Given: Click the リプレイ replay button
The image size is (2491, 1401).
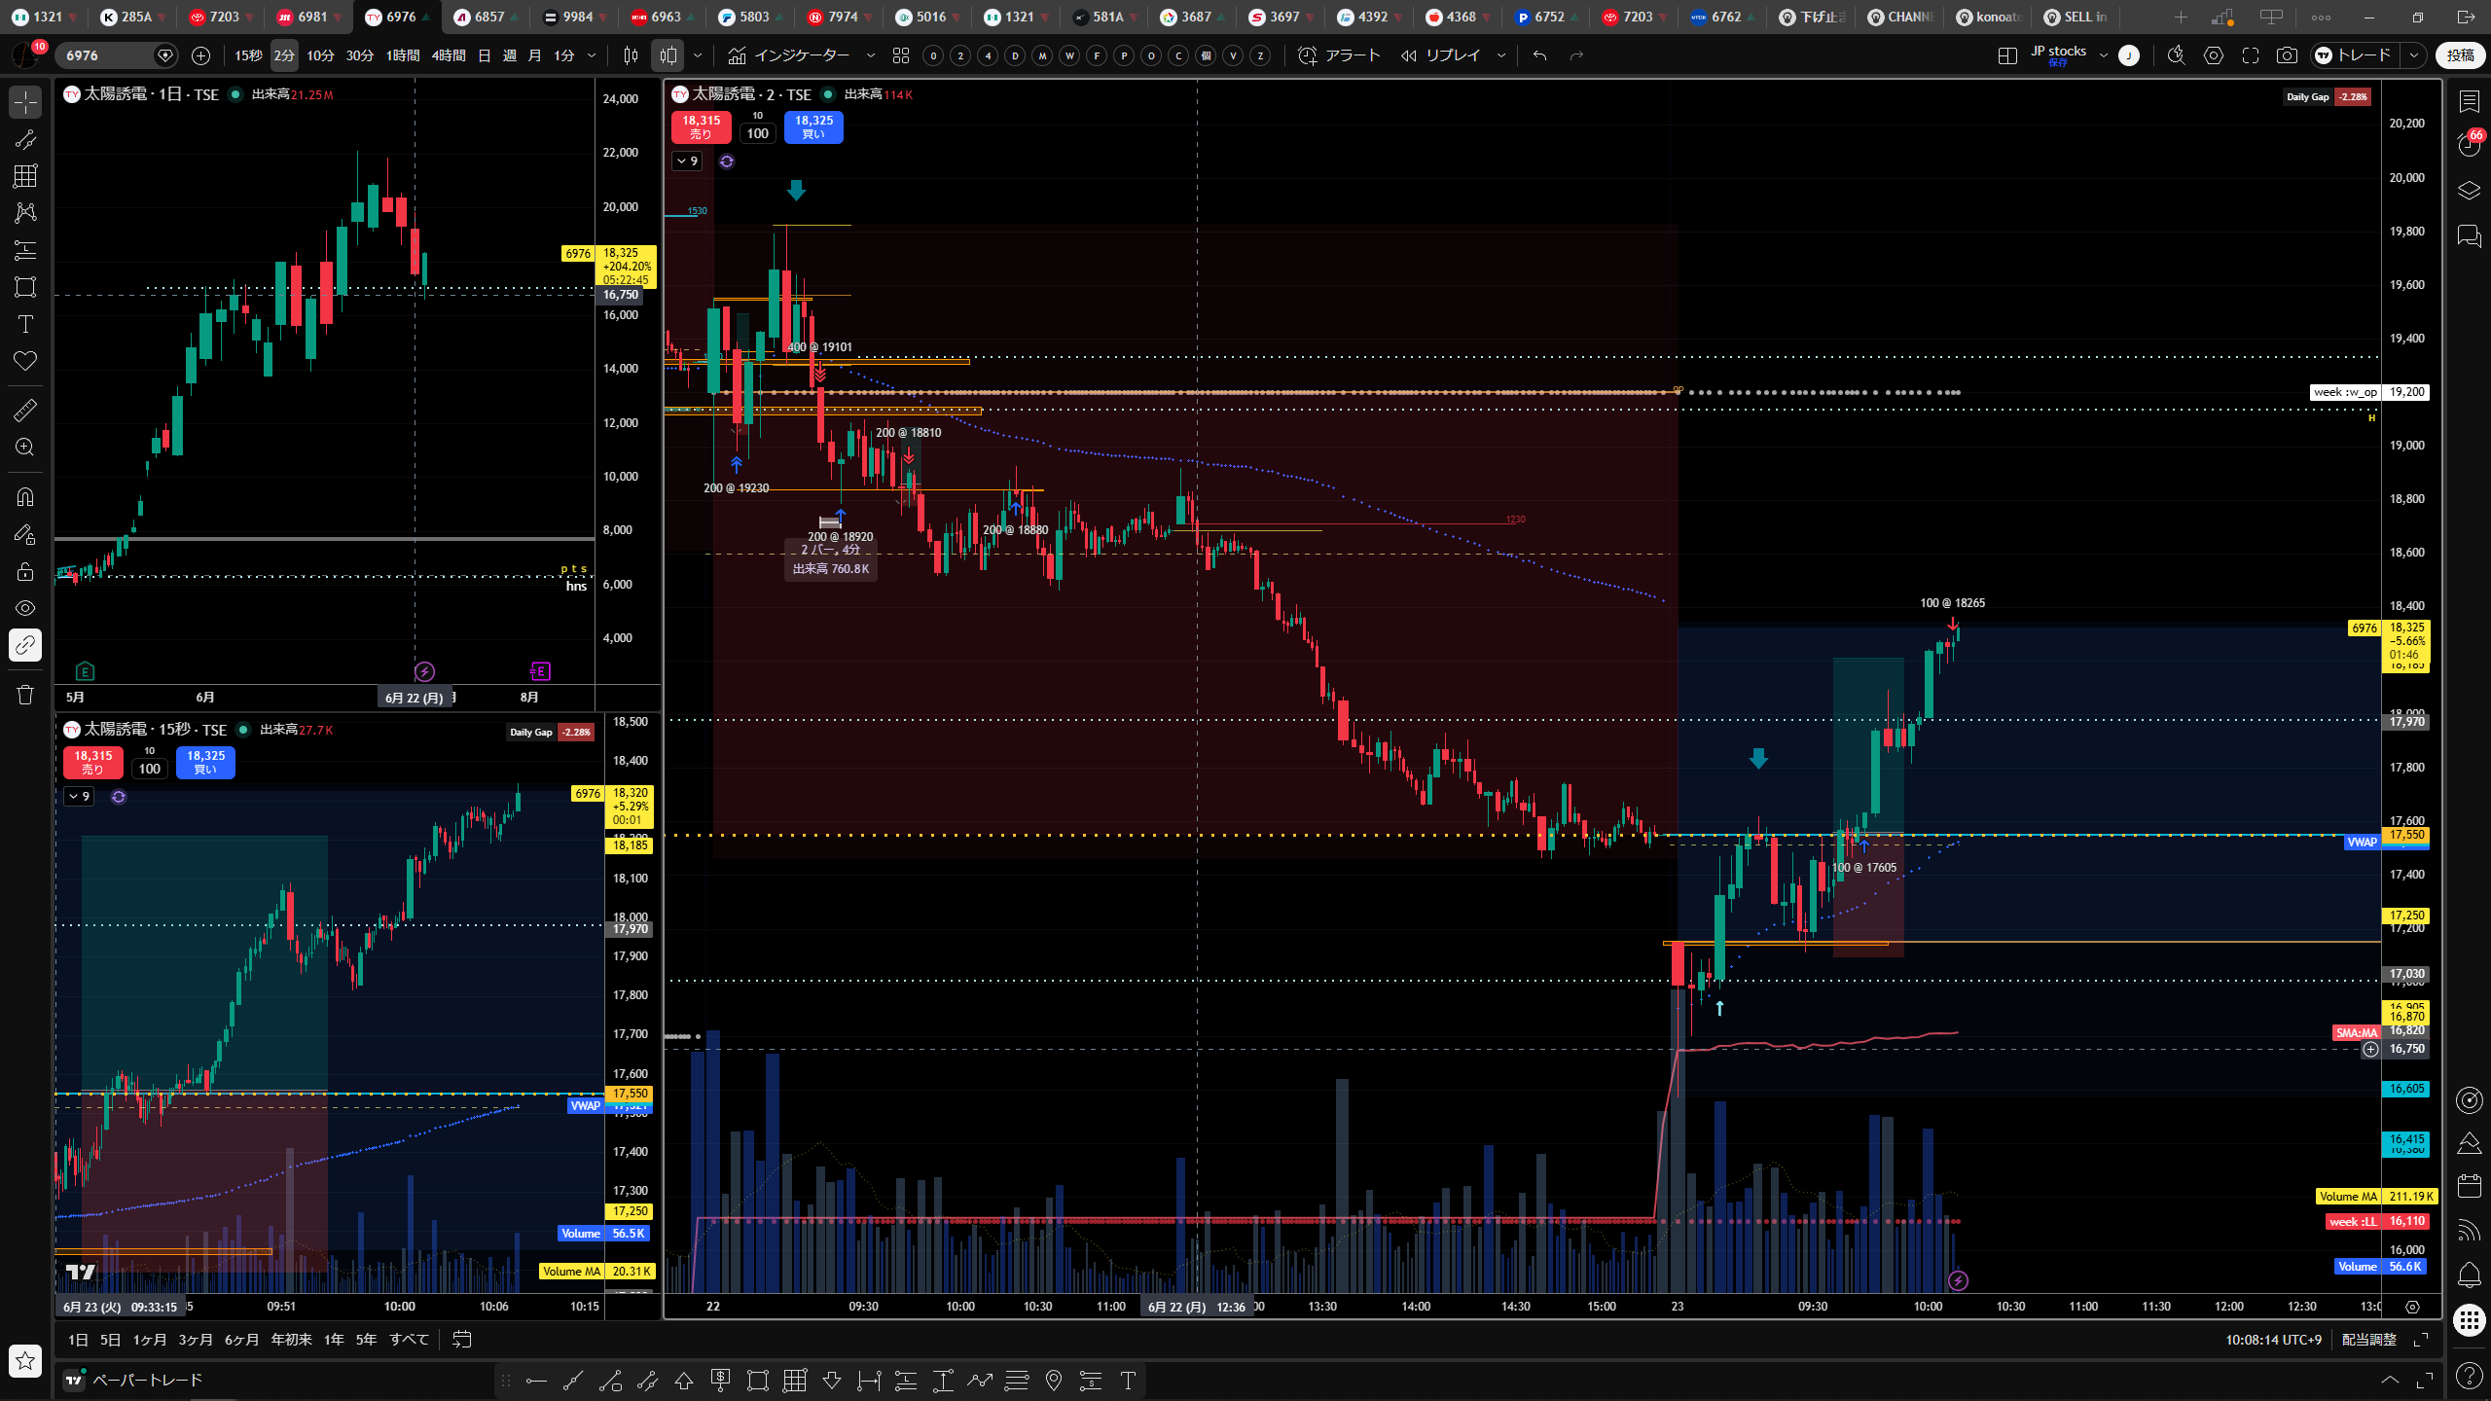Looking at the screenshot, I should [1442, 55].
